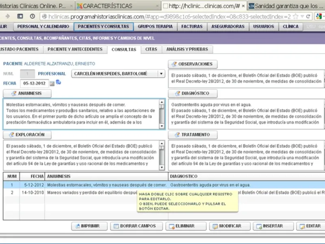Click inside the tratamiento text area
Image resolution: width=325 pixels, height=244 pixels.
[x=246, y=155]
